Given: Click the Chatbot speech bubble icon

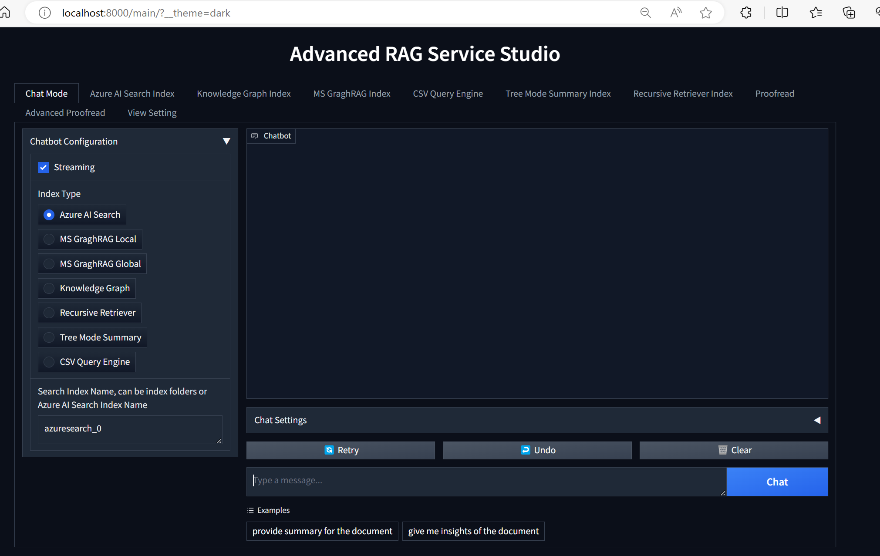Looking at the screenshot, I should pyautogui.click(x=255, y=136).
